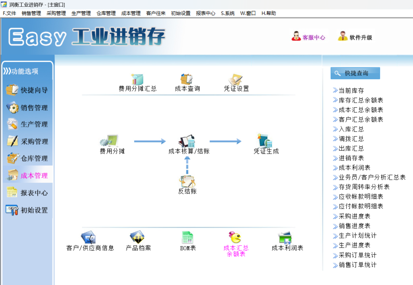Click the 快捷查询 button
Image resolution: width=413 pixels, height=285 pixels.
click(x=355, y=73)
